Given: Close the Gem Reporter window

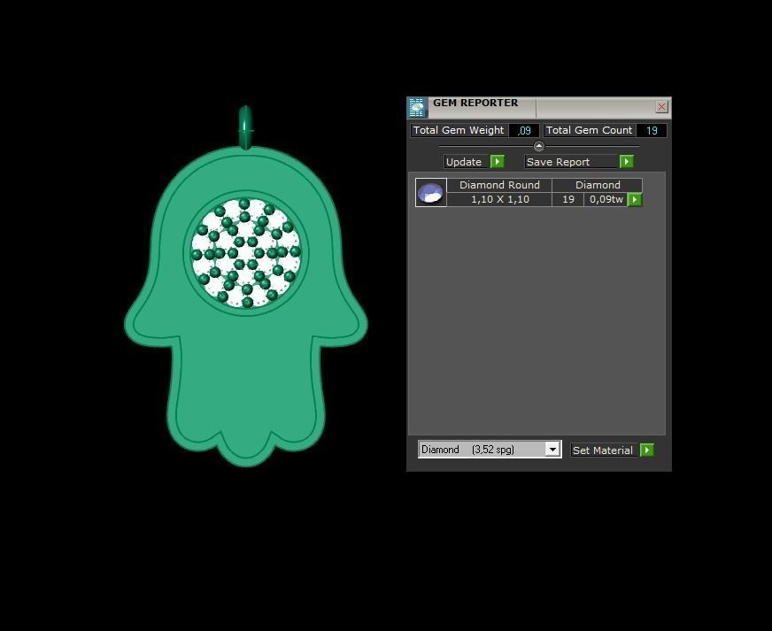Looking at the screenshot, I should [661, 107].
